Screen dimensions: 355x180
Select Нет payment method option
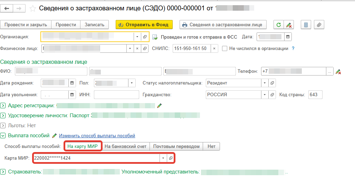click(x=211, y=146)
